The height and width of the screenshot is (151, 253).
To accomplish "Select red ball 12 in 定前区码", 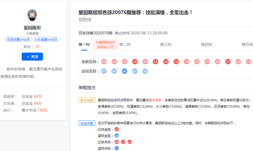I will click(x=145, y=61).
